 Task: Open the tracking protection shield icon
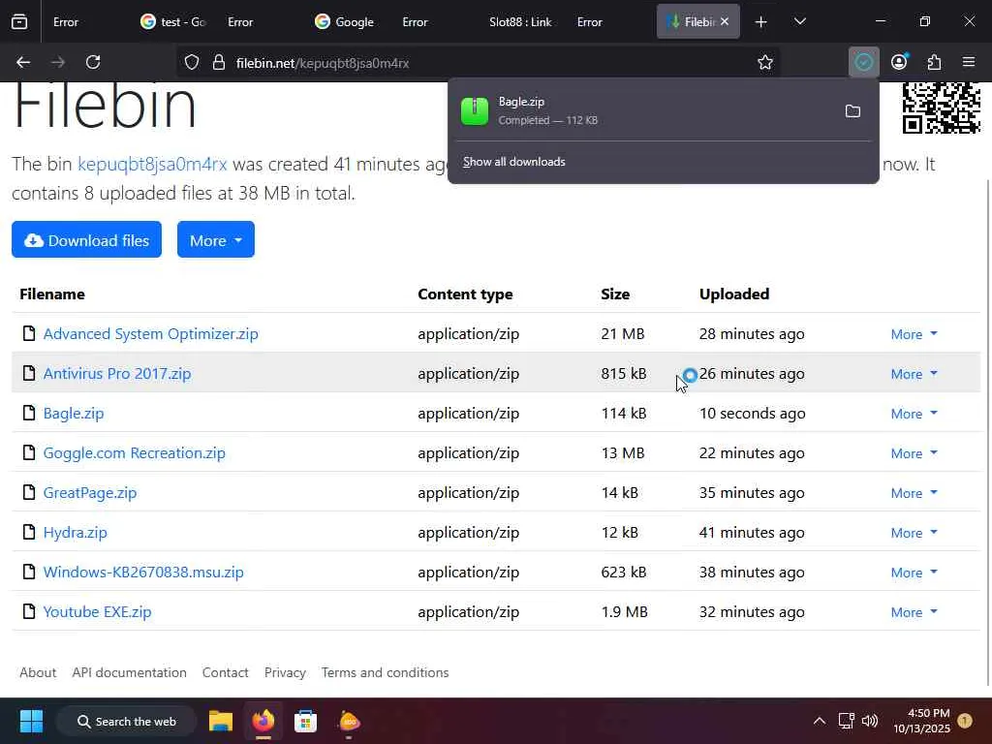tap(192, 62)
